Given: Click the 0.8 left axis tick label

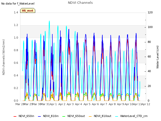Looking at the screenshot, I should coord(16,50).
